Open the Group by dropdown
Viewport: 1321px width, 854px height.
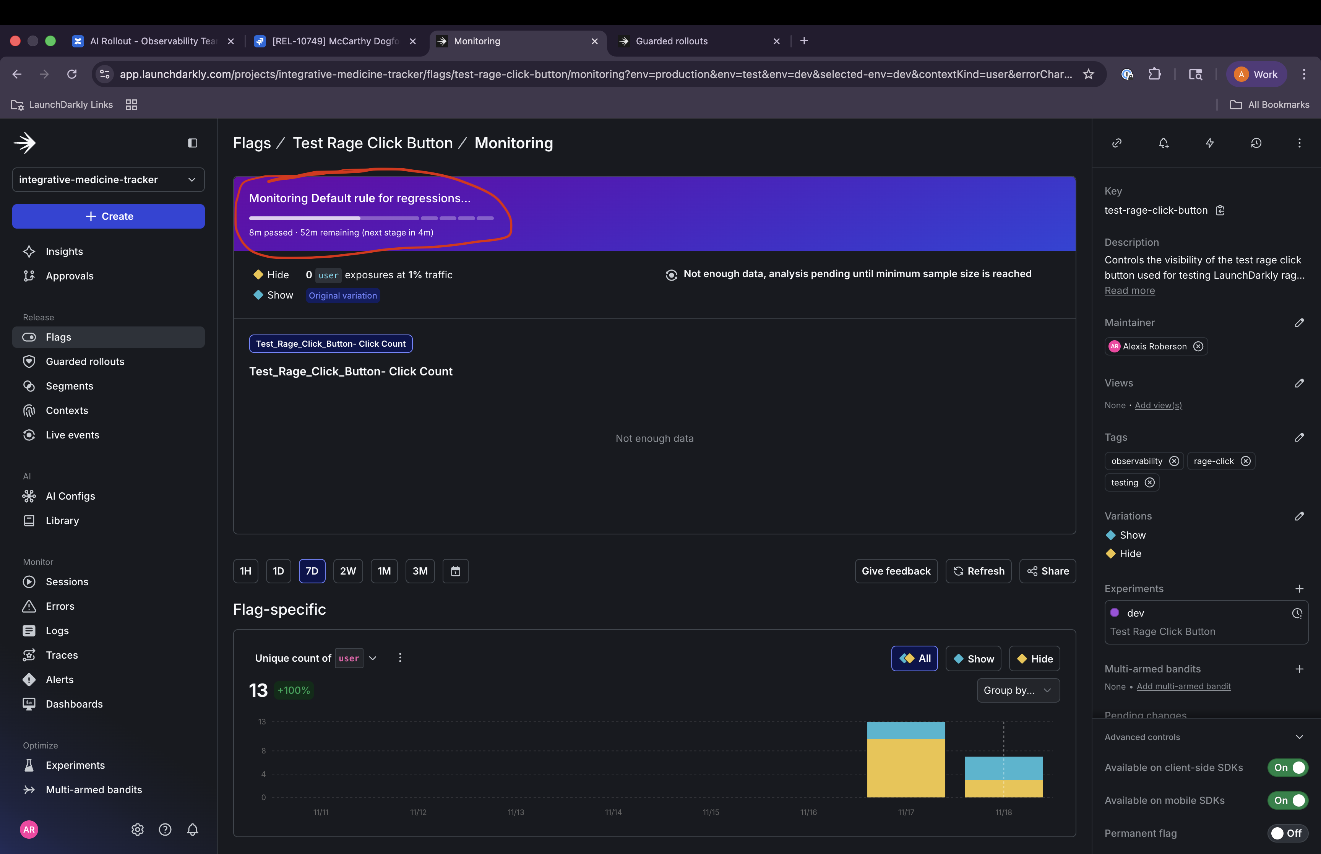[1017, 690]
